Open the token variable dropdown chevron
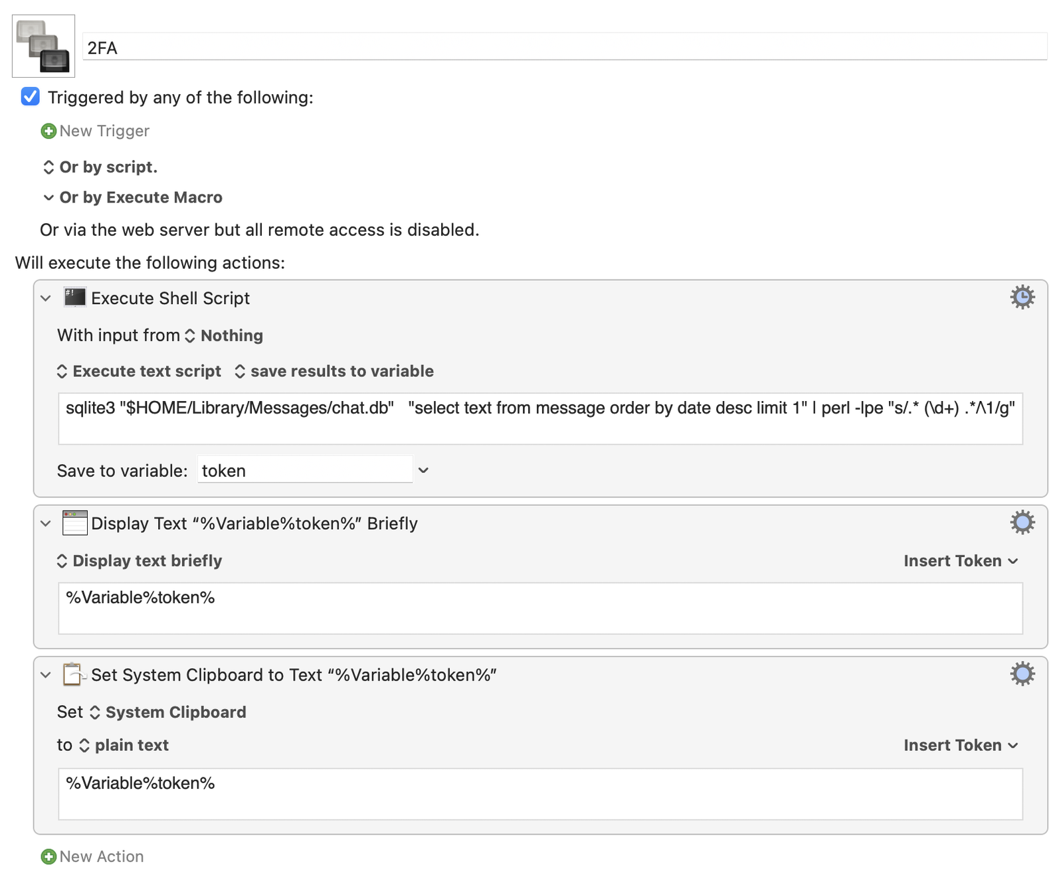Screen dimensions: 1063x885 (x=423, y=469)
